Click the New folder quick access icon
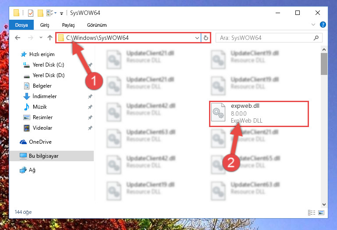 pos(40,13)
